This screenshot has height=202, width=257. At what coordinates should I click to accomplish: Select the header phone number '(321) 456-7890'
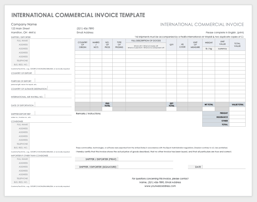pos(85,28)
